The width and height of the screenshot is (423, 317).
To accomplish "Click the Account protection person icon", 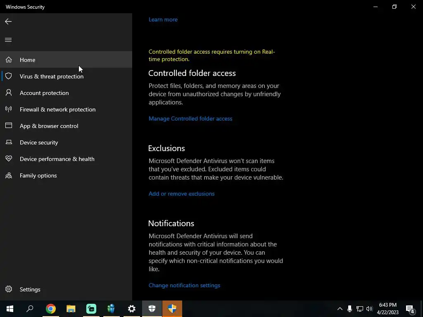I will 9,93.
